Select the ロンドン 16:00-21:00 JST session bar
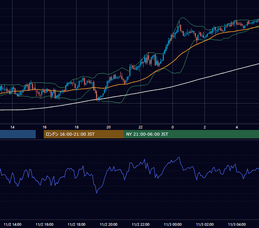 [x=83, y=134]
